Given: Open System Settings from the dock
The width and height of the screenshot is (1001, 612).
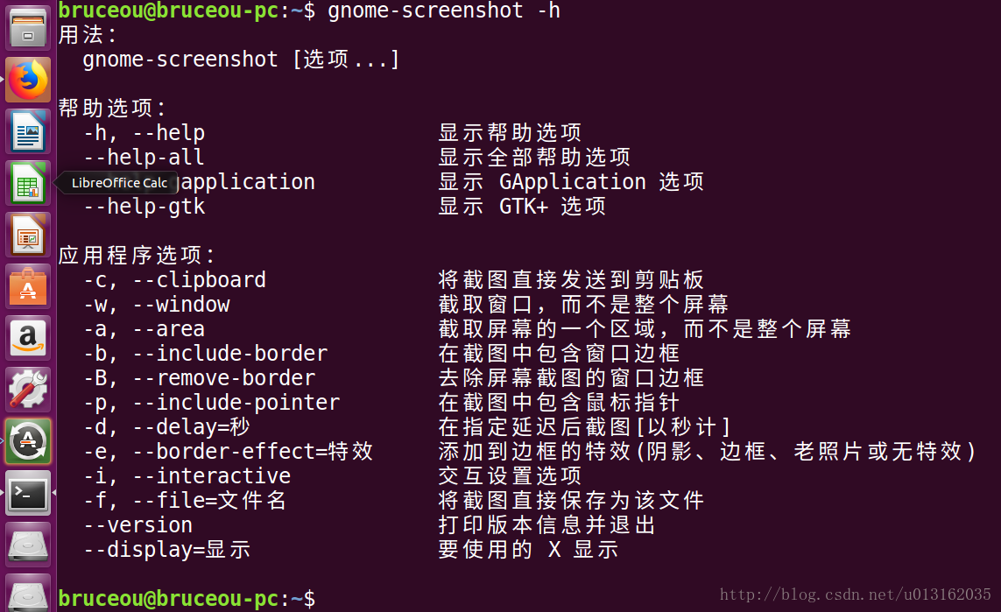Looking at the screenshot, I should tap(28, 390).
